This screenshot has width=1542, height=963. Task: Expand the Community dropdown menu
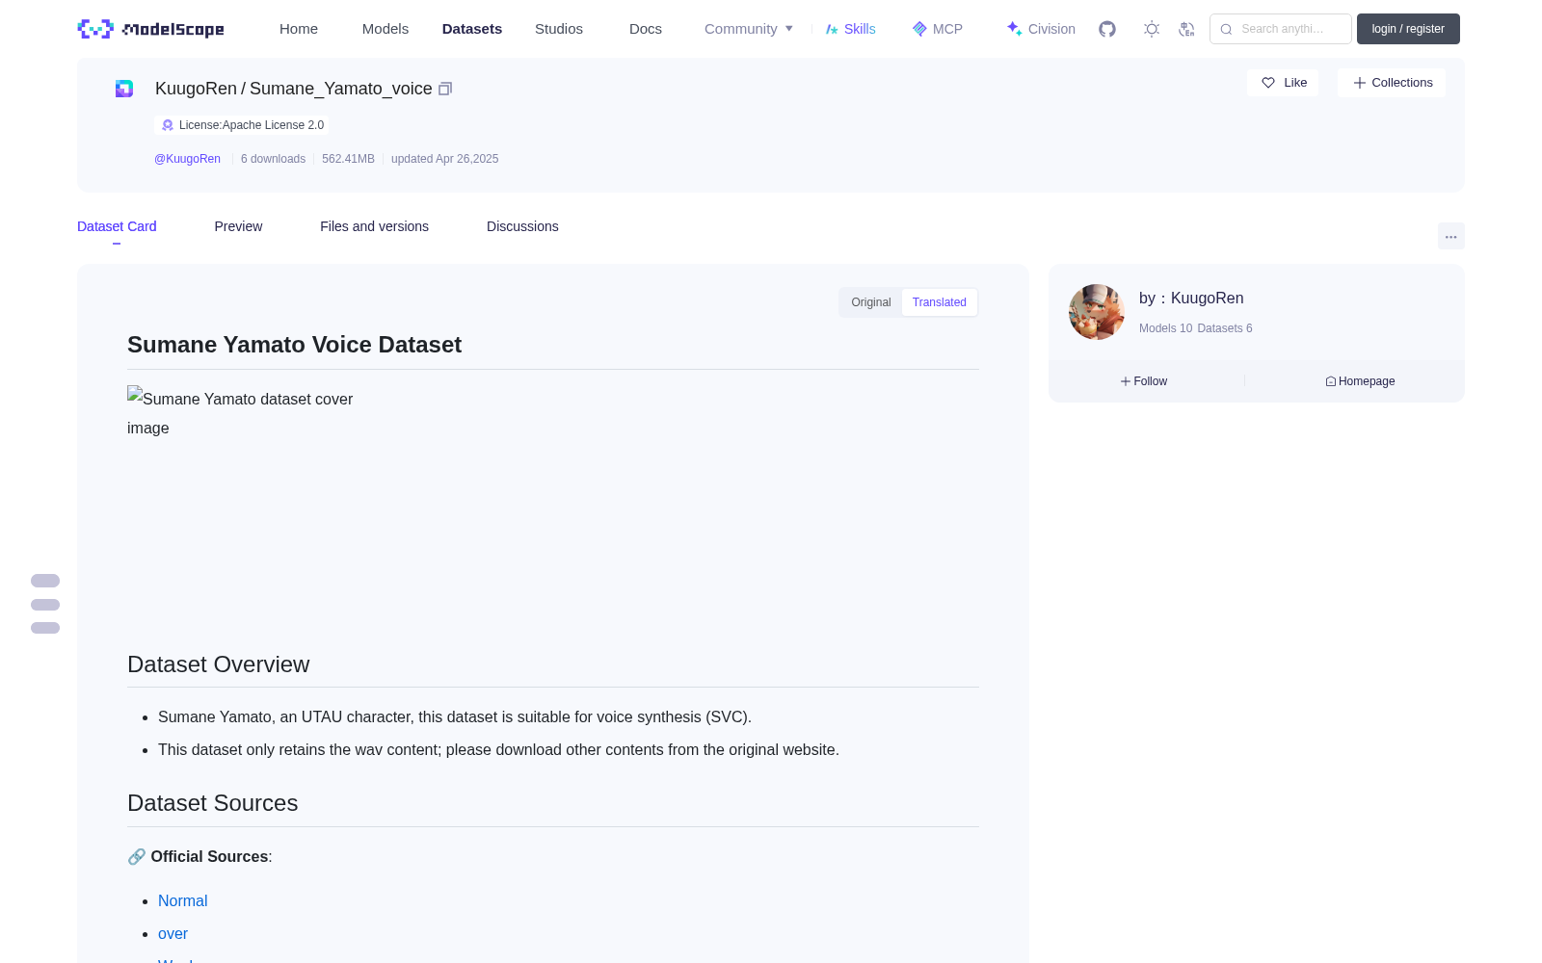749,29
